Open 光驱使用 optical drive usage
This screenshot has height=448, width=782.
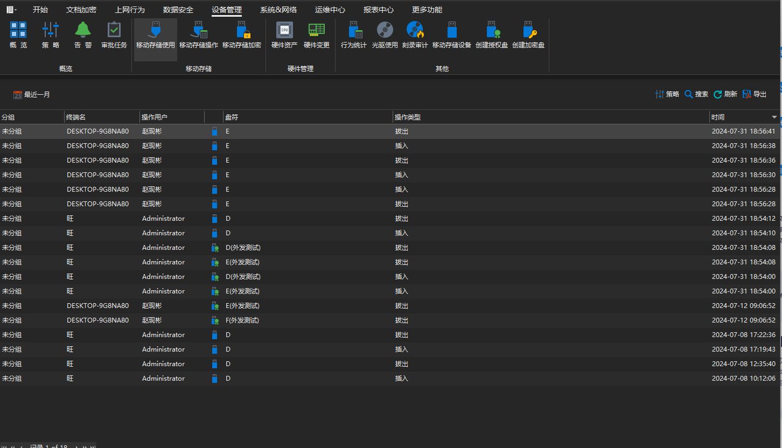coord(385,36)
